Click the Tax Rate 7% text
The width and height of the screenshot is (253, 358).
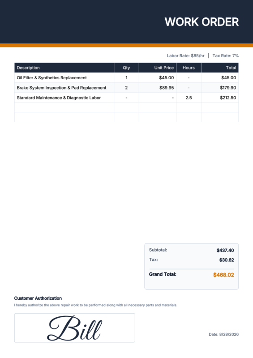226,55
